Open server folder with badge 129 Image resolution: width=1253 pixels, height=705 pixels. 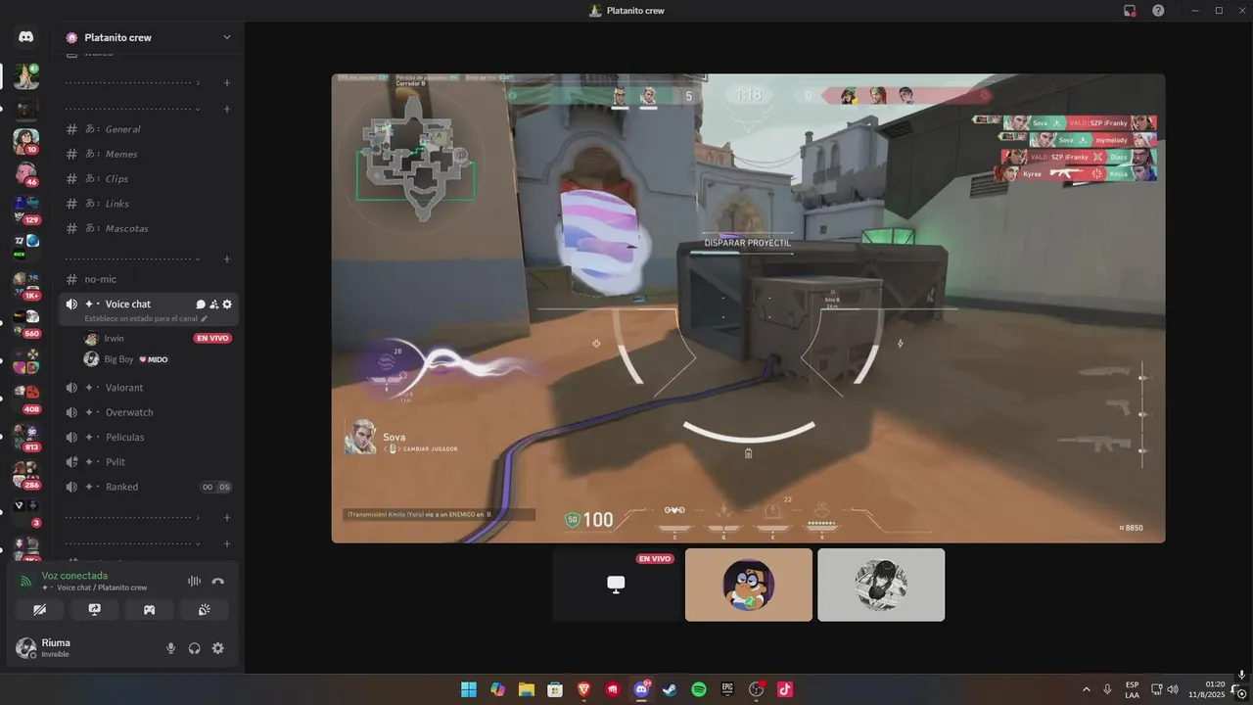tap(26, 210)
